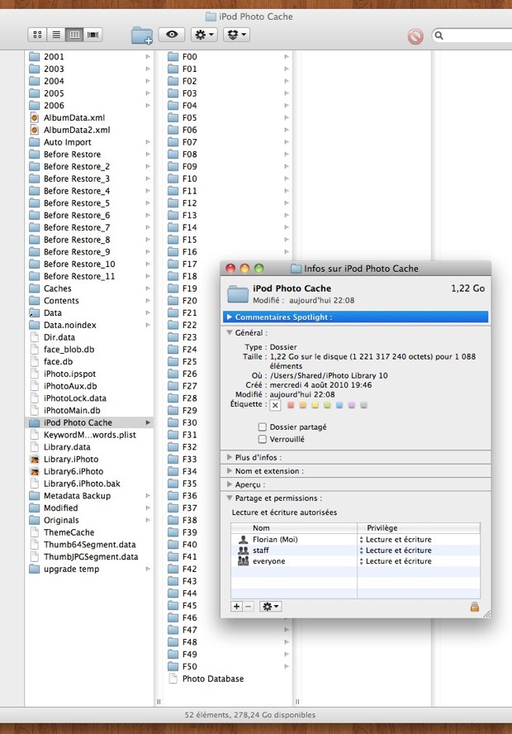This screenshot has height=734, width=512.
Task: Select the Thumb64Segment.data file
Action: coord(89,545)
